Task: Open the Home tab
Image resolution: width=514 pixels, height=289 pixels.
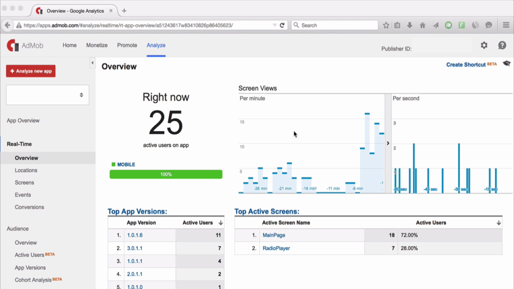Action: coord(69,45)
